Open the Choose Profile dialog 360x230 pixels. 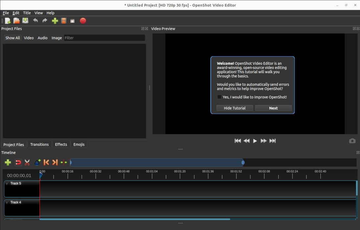tap(64, 21)
